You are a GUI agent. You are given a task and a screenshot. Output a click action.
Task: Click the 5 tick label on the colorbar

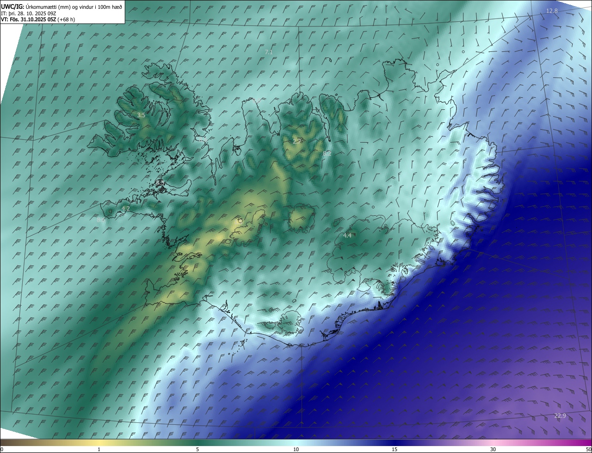click(197, 449)
